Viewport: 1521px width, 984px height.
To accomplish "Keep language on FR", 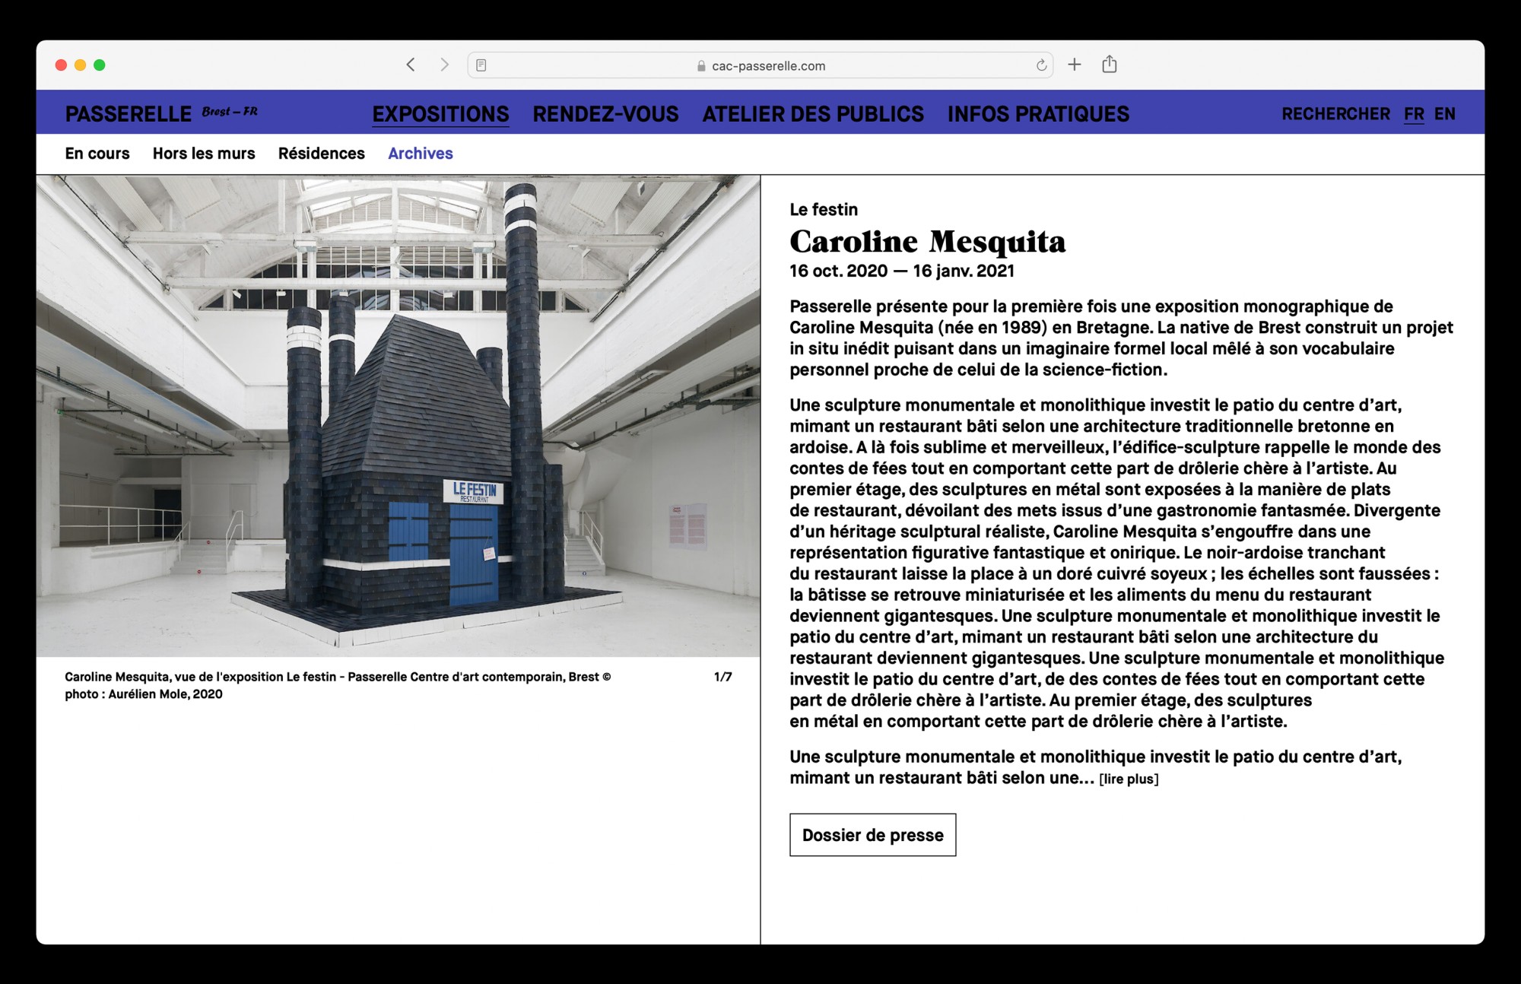I will 1414,113.
